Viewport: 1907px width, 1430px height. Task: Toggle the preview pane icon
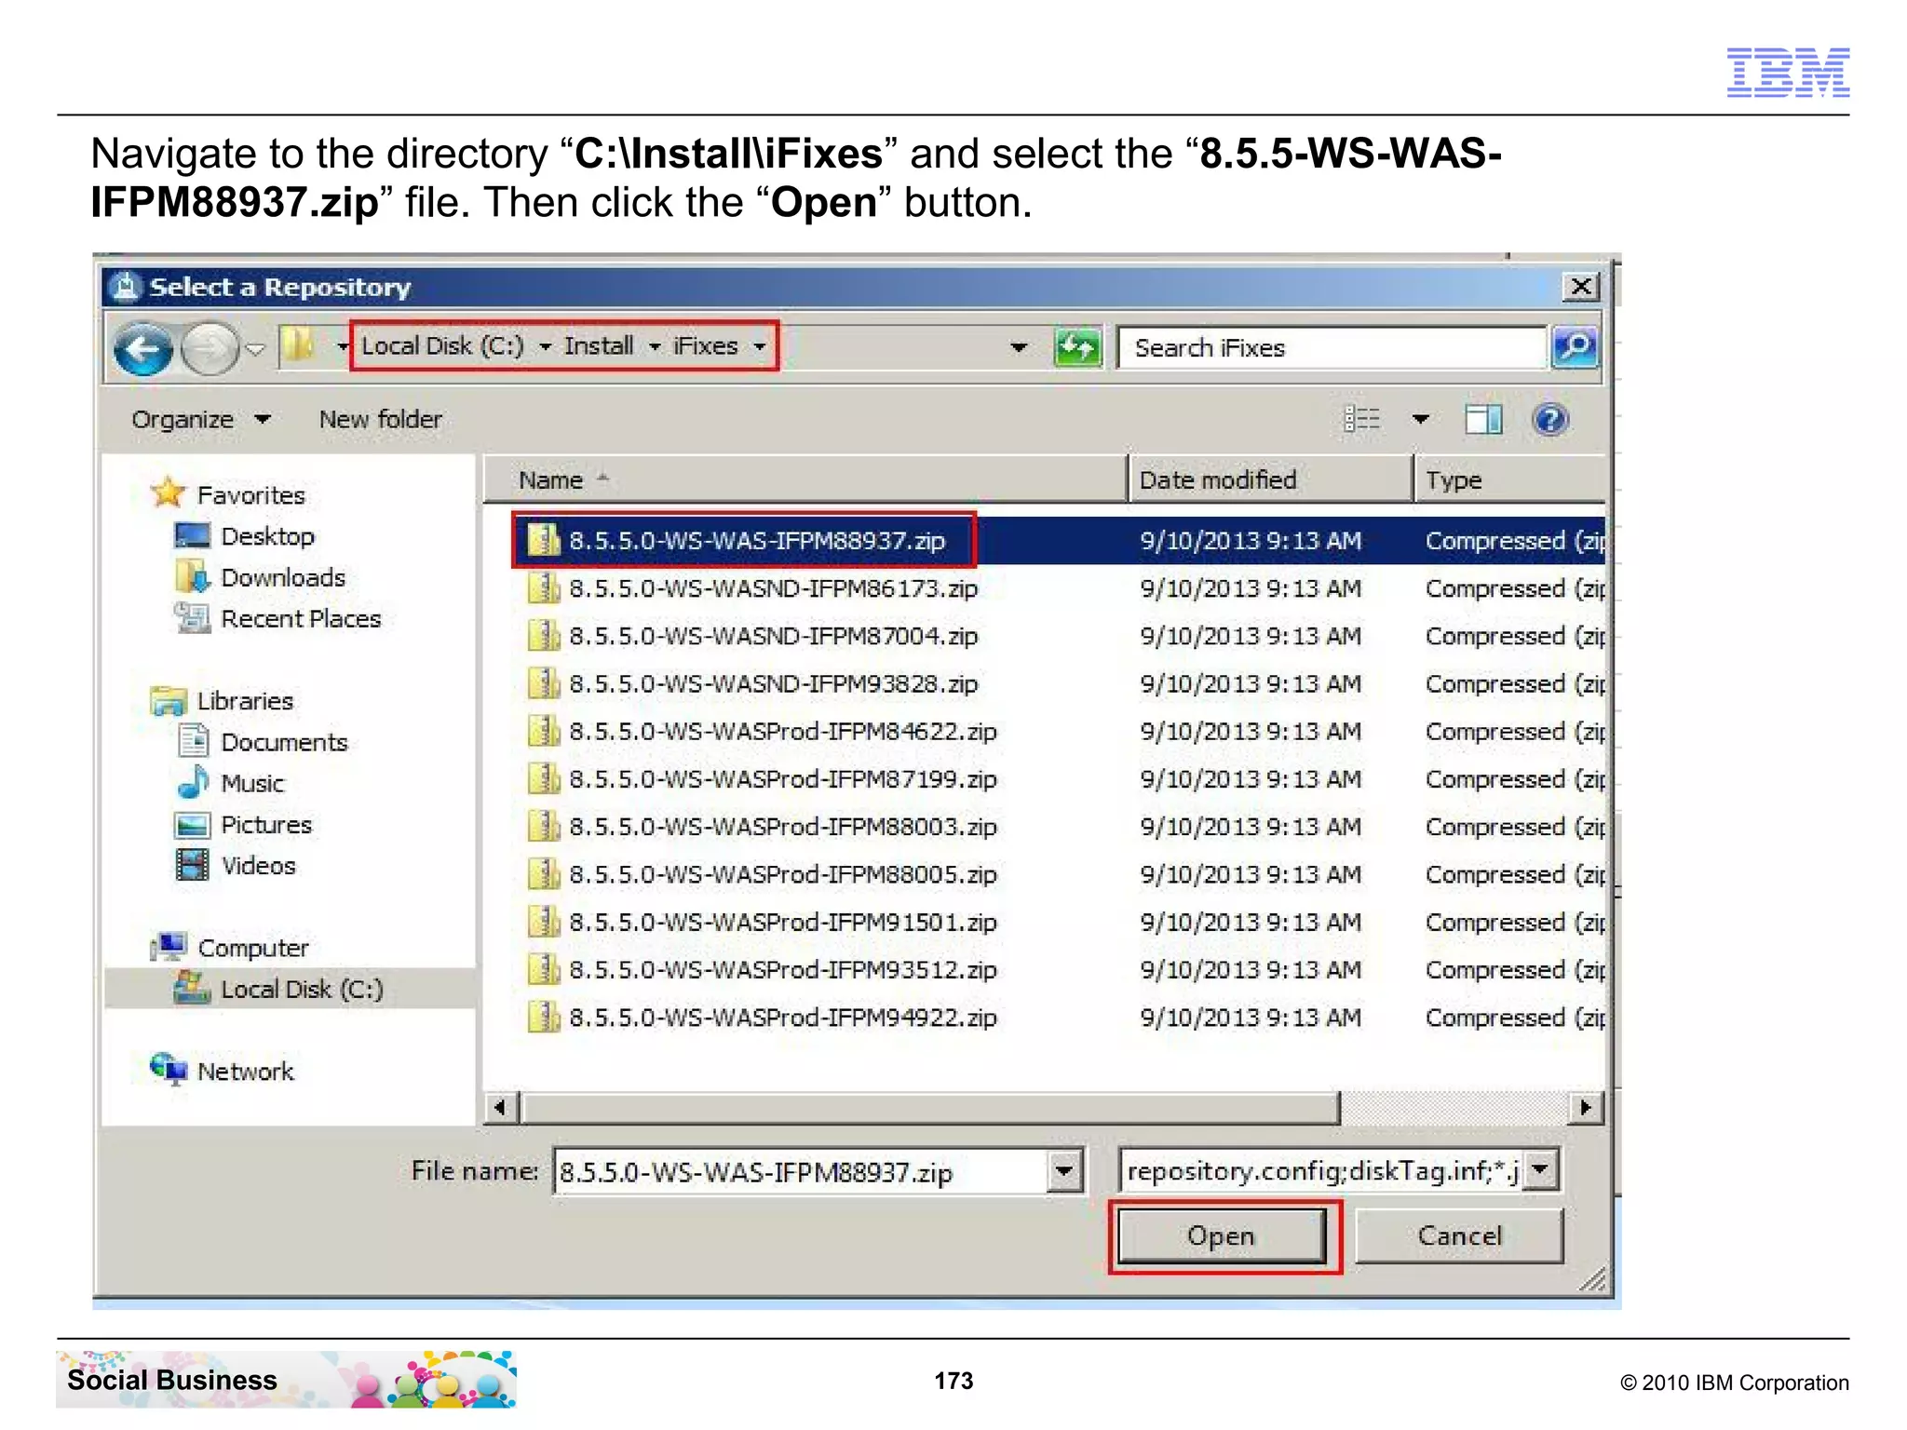tap(1483, 420)
